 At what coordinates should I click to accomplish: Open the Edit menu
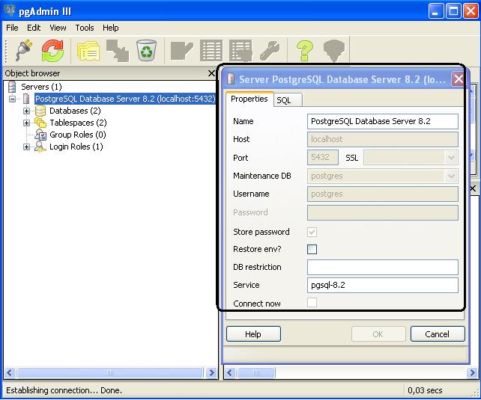tap(34, 28)
